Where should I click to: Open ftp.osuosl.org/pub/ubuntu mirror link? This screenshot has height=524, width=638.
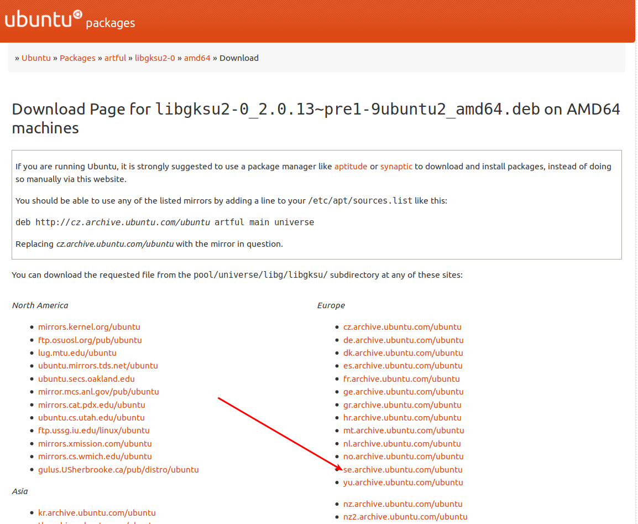tap(90, 340)
